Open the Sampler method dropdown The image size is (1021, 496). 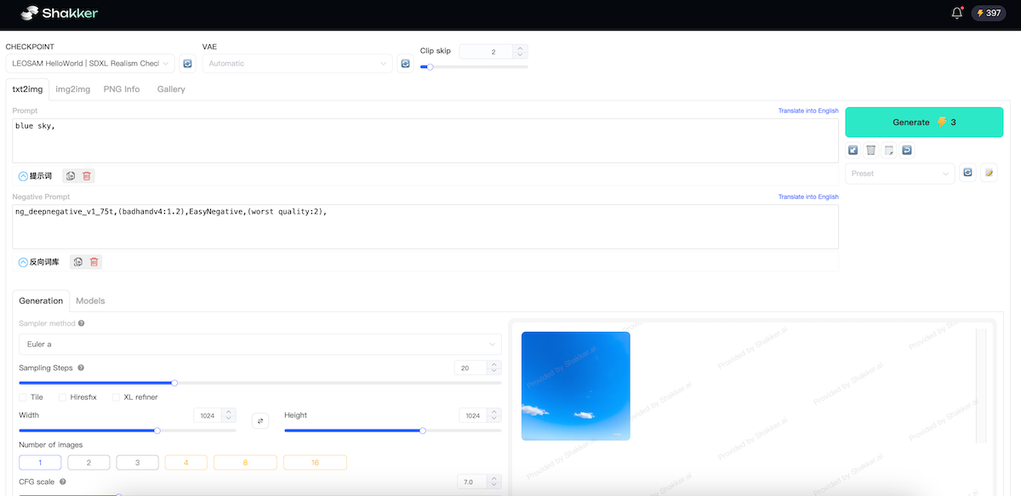tap(260, 343)
